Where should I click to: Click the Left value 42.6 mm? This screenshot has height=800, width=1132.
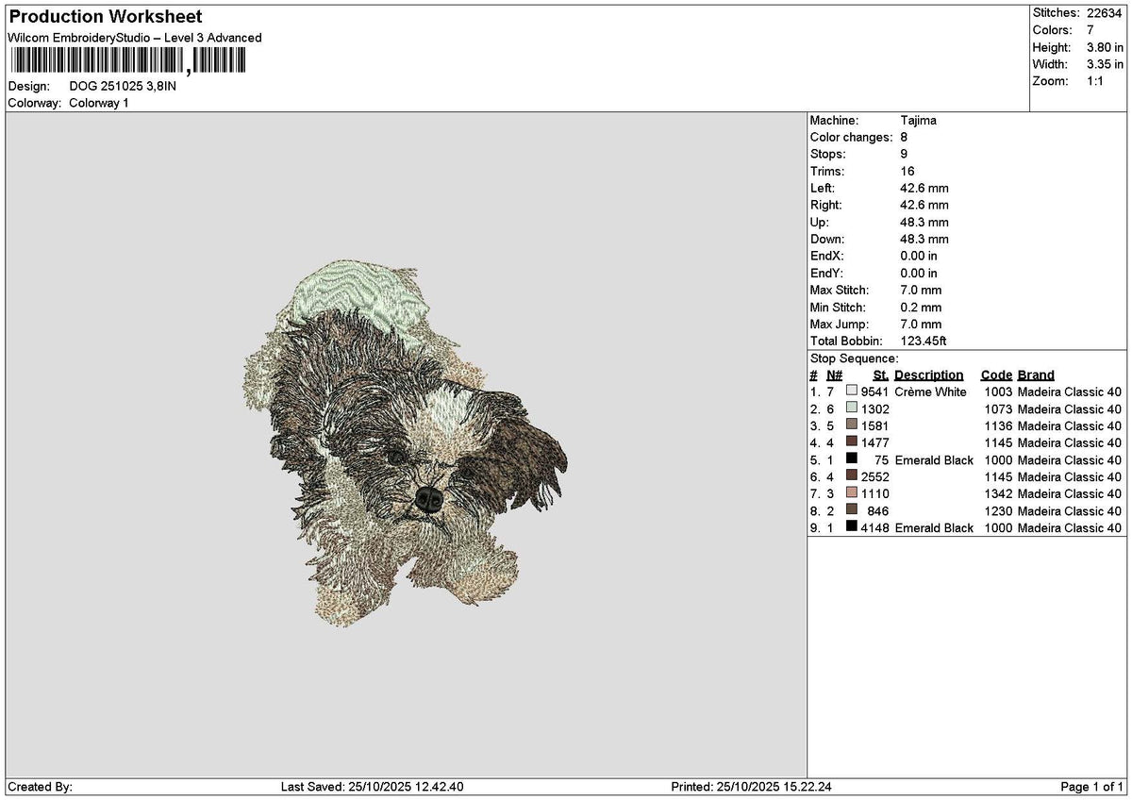[x=924, y=189]
